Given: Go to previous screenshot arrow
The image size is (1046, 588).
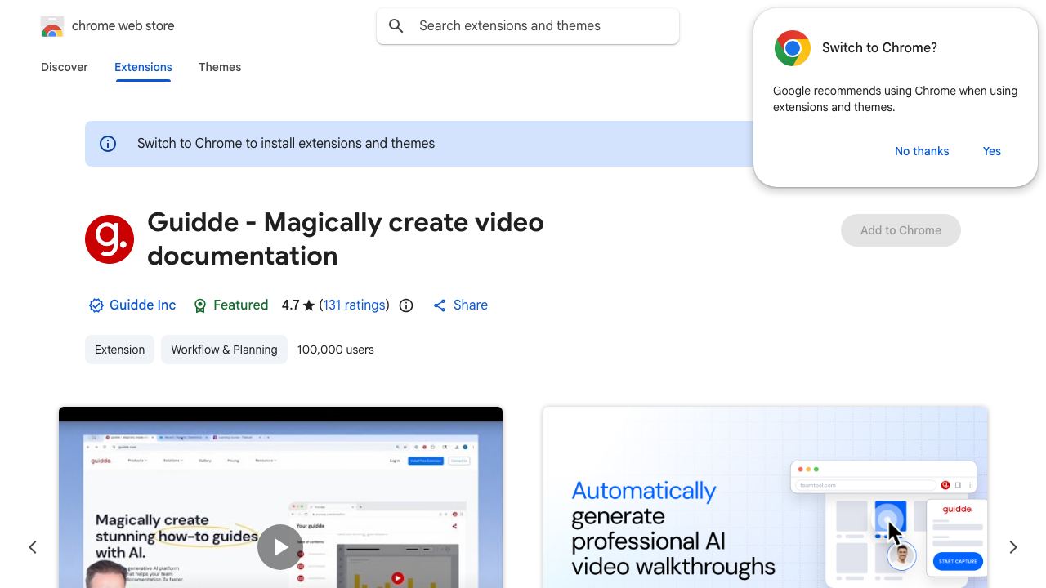Looking at the screenshot, I should pyautogui.click(x=33, y=547).
